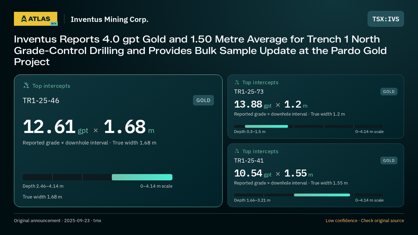Click the 13.88 gpt grade value

pyautogui.click(x=253, y=104)
